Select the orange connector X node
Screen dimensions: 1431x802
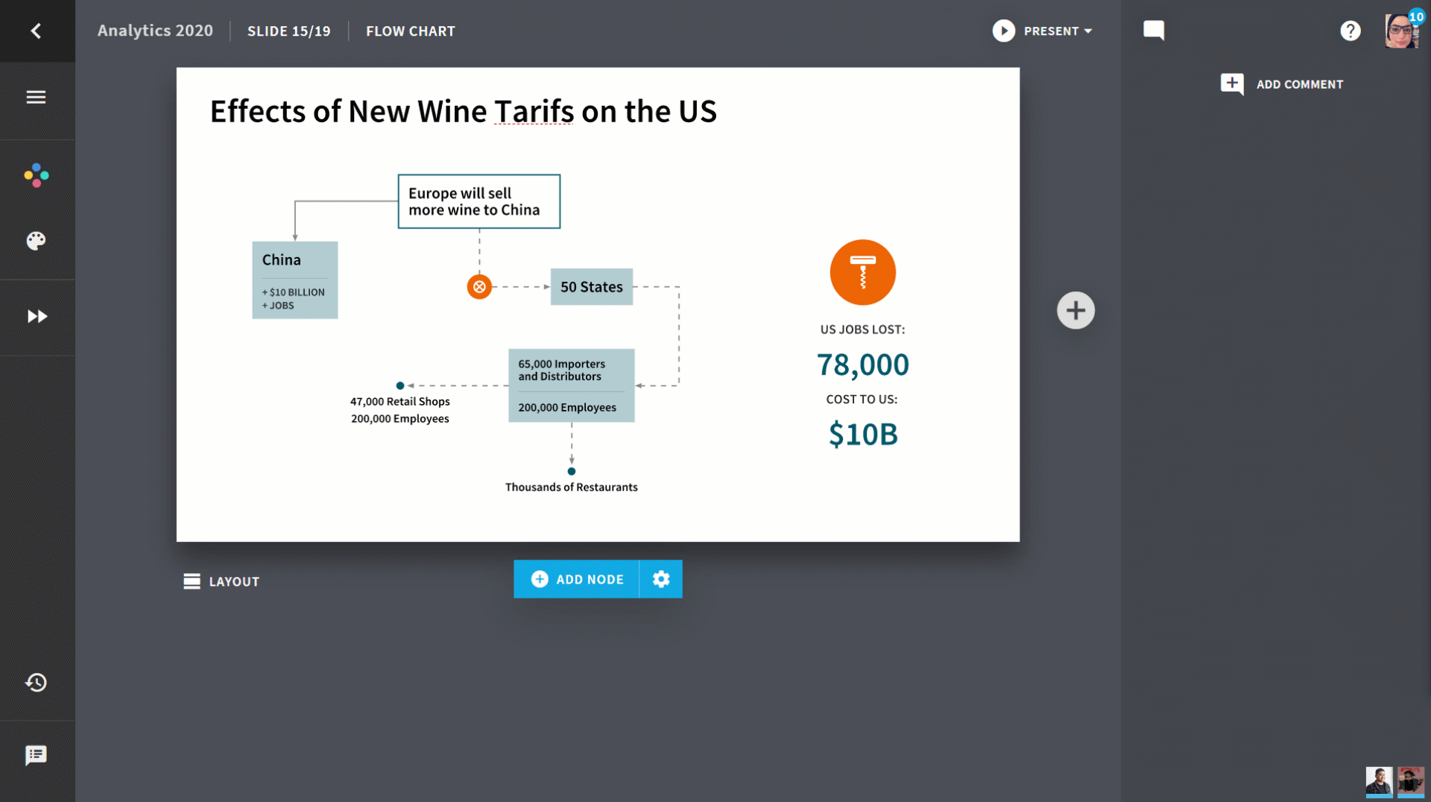479,286
